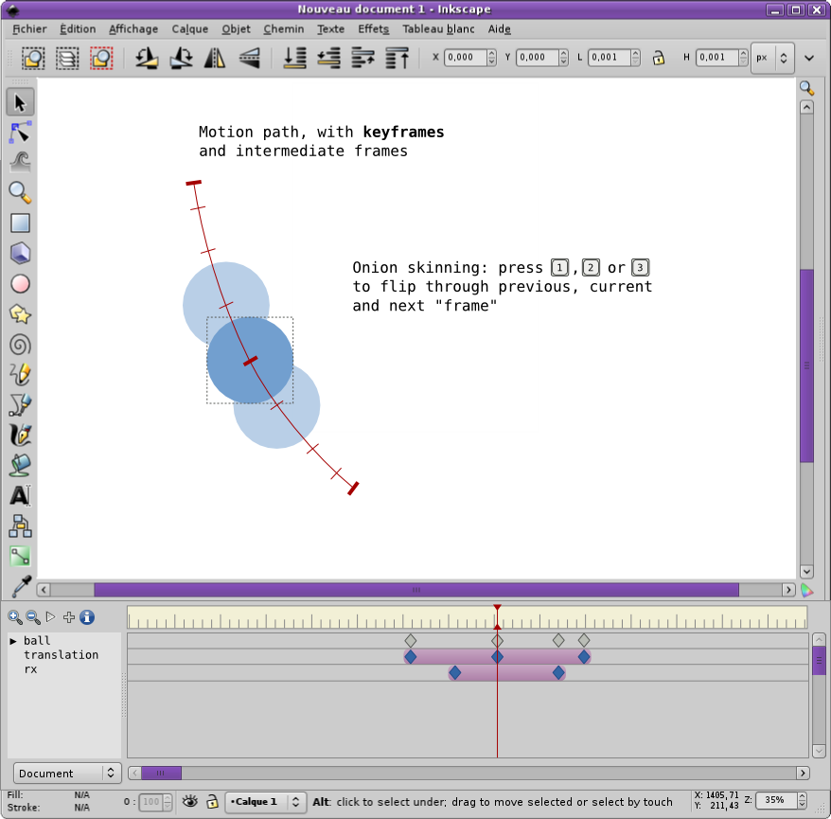Click the flip horizontal icon

click(x=215, y=58)
